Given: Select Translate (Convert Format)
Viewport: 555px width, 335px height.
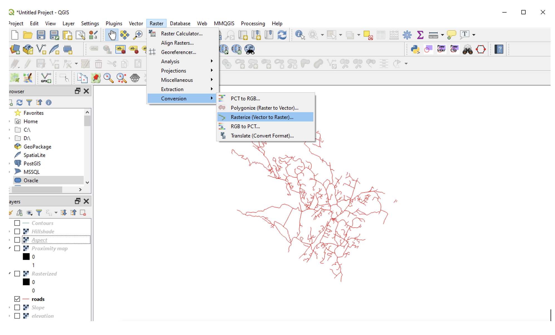Looking at the screenshot, I should click(x=265, y=136).
